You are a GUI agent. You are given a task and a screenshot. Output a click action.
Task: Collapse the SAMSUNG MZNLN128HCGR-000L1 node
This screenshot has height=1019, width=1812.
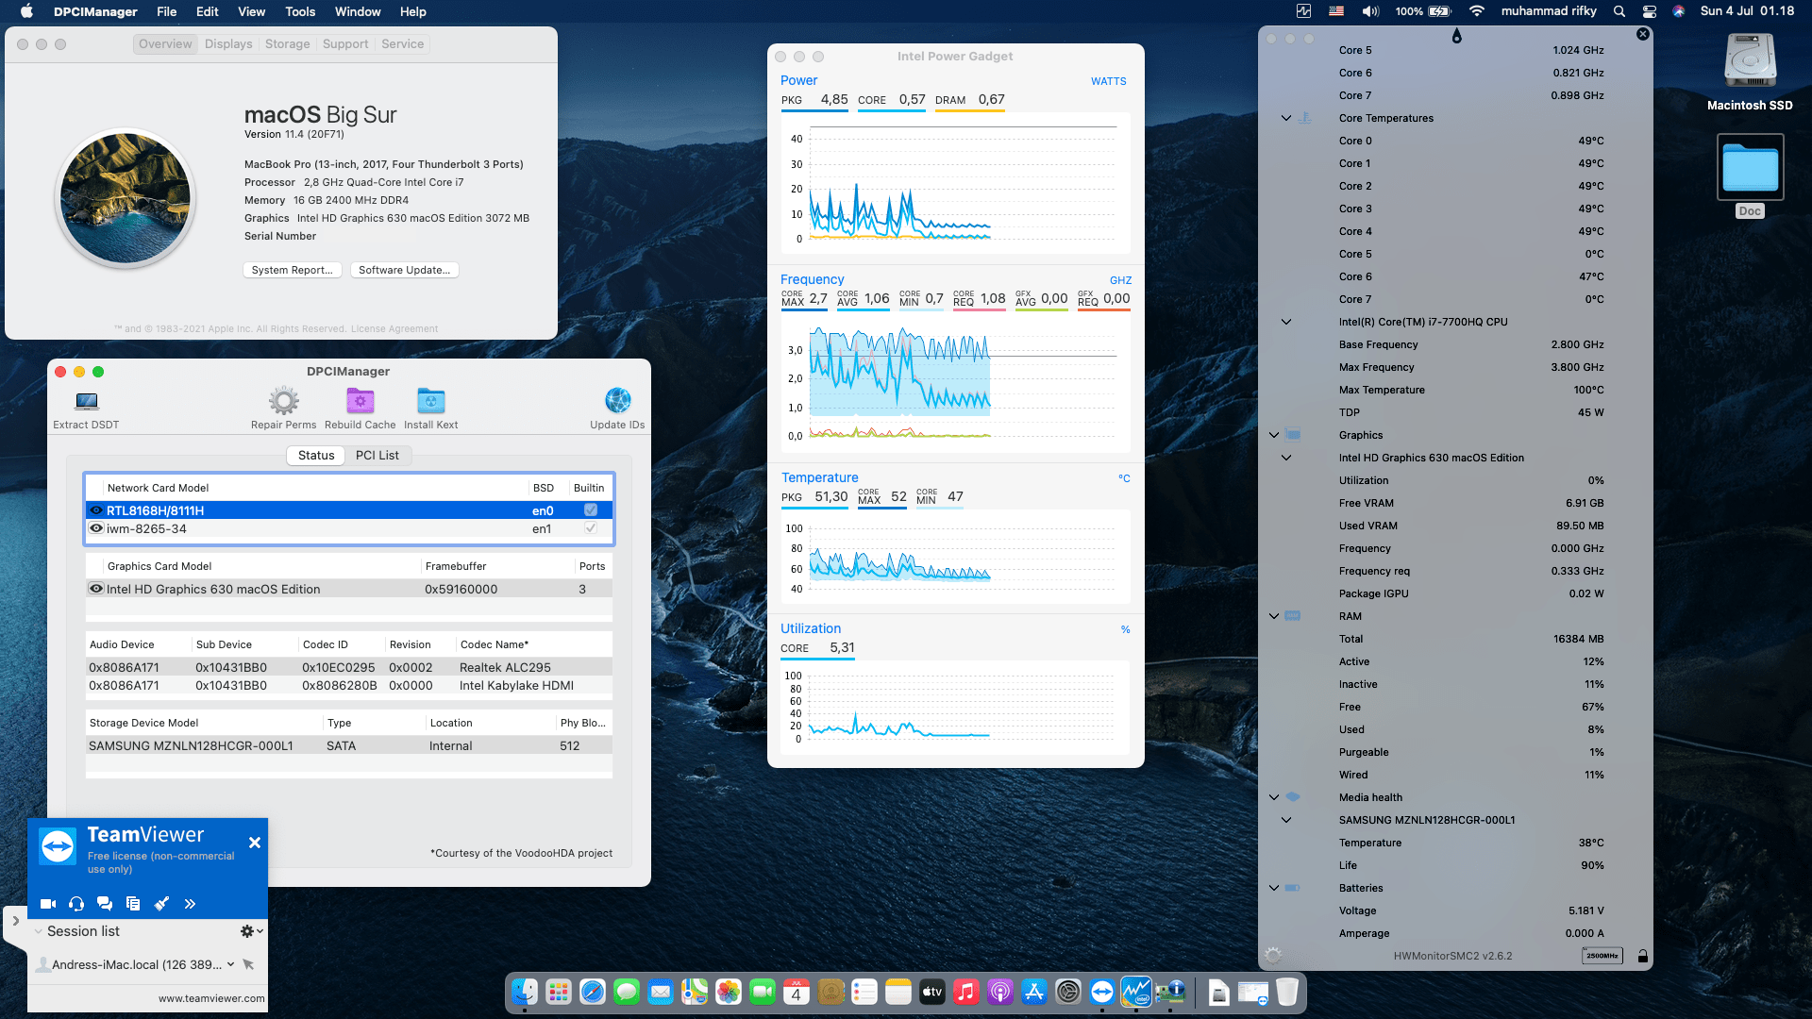(x=1285, y=820)
